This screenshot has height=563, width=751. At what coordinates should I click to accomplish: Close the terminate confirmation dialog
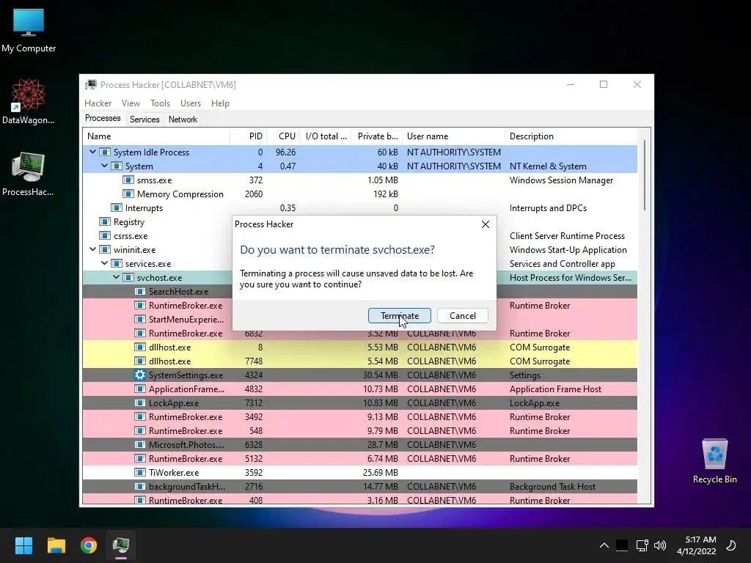point(486,224)
